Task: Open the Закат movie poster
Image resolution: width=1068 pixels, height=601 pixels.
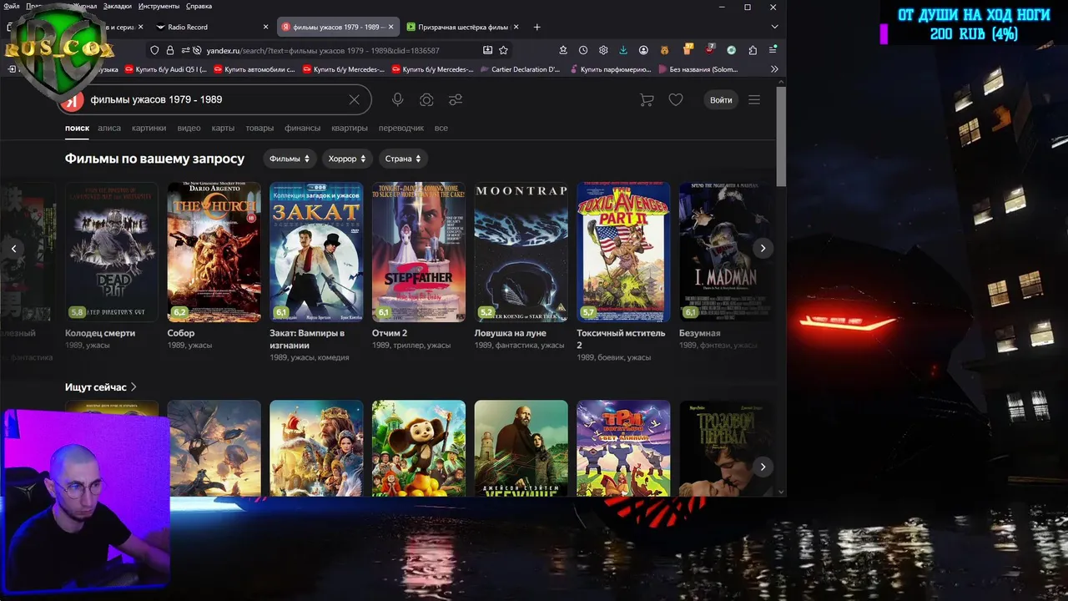Action: [316, 252]
